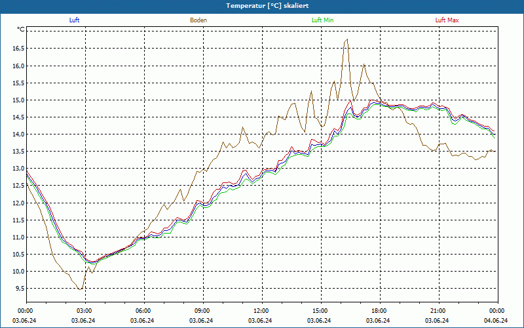Click the 15,5 y-axis value
Viewport: 524px width, 328px height.
coord(18,83)
